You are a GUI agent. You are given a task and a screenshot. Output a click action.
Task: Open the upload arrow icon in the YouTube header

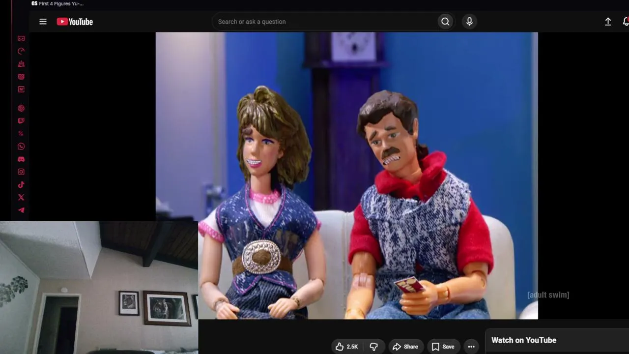[x=608, y=22]
